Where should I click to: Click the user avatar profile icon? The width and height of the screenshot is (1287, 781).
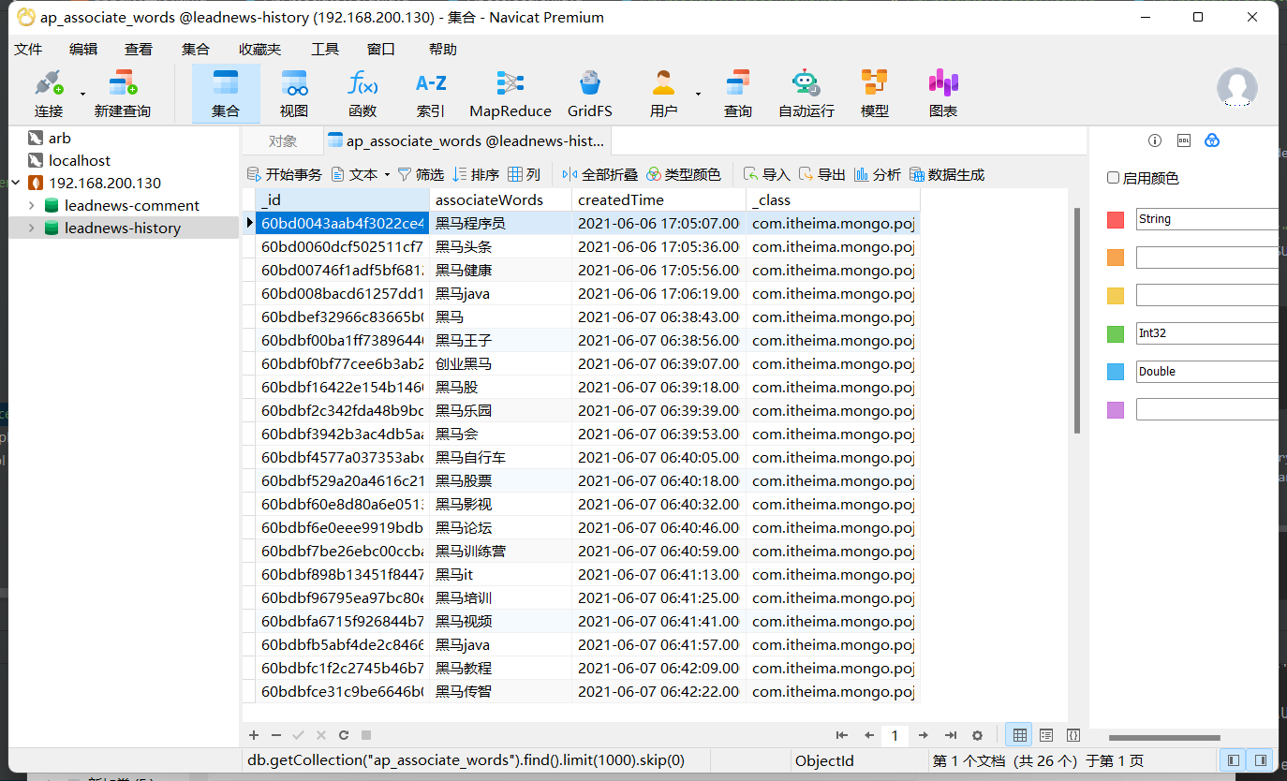pyautogui.click(x=1236, y=87)
